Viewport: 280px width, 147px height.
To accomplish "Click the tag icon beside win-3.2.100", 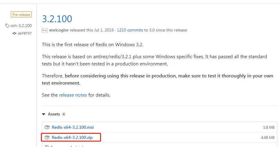I will coord(7,26).
